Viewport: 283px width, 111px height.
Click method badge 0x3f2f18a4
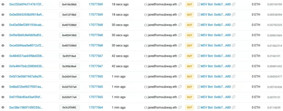point(69,56)
